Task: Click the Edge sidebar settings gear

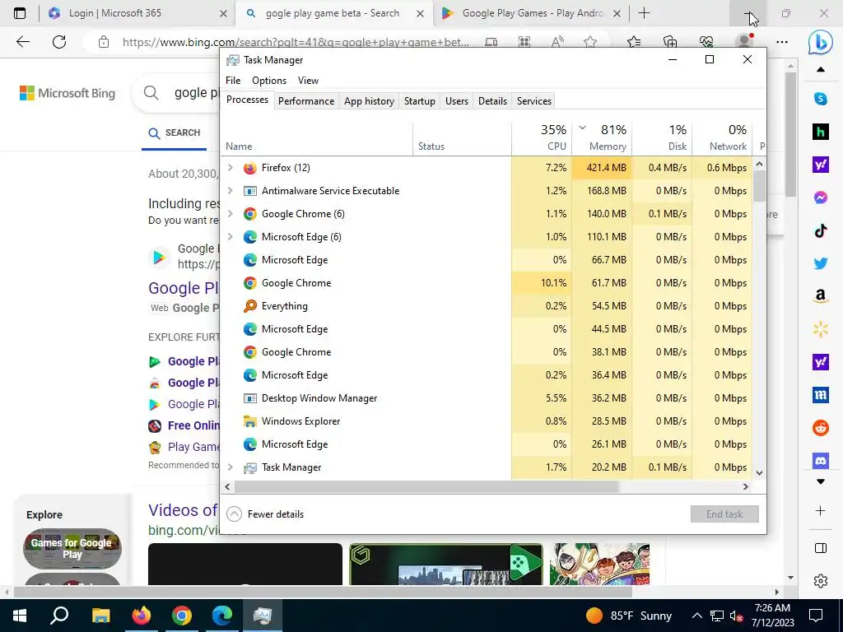Action: (821, 580)
